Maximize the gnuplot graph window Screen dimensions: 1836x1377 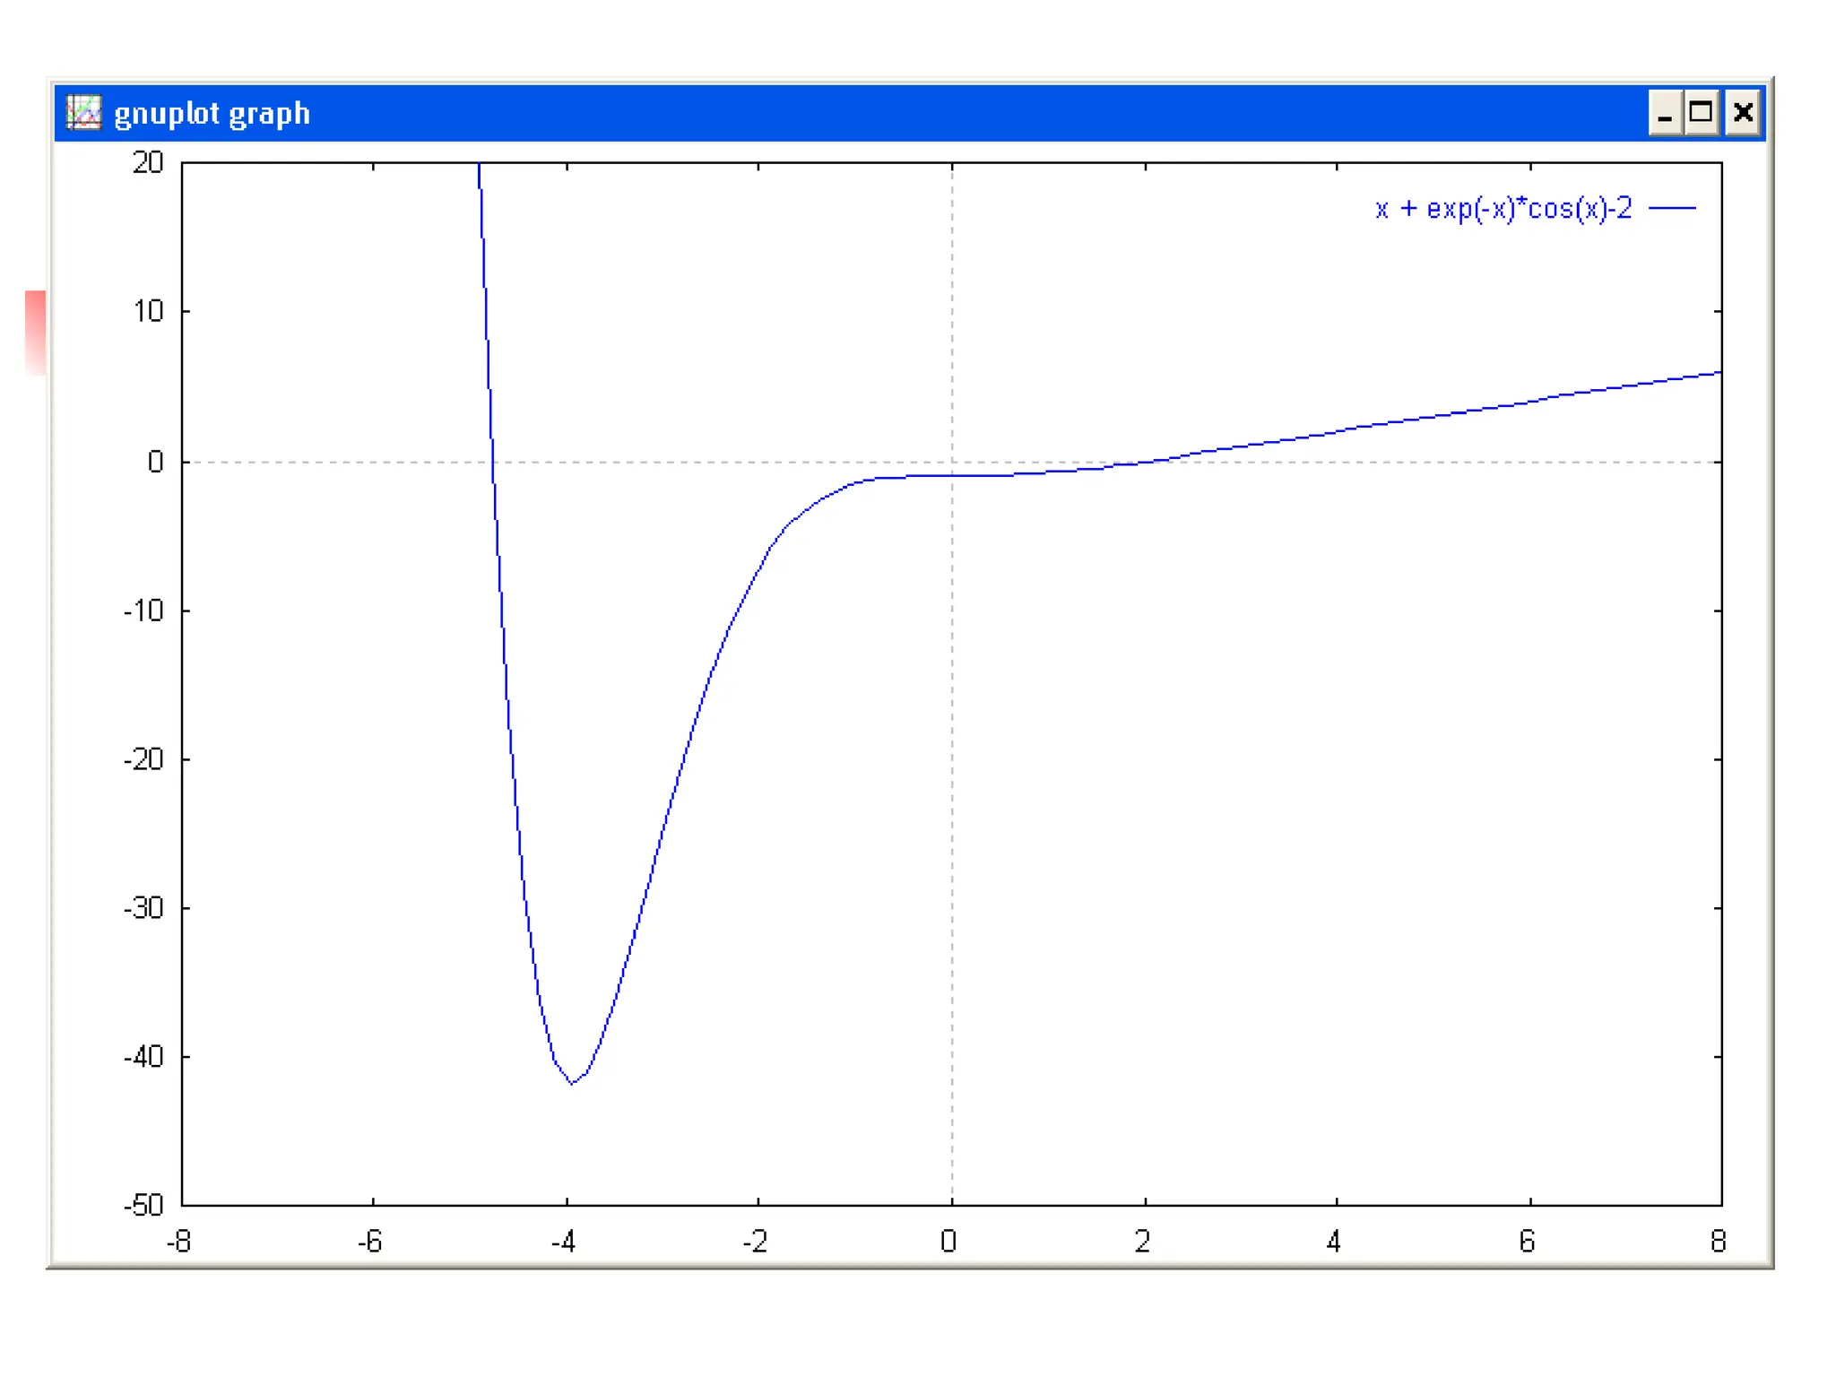point(1701,113)
